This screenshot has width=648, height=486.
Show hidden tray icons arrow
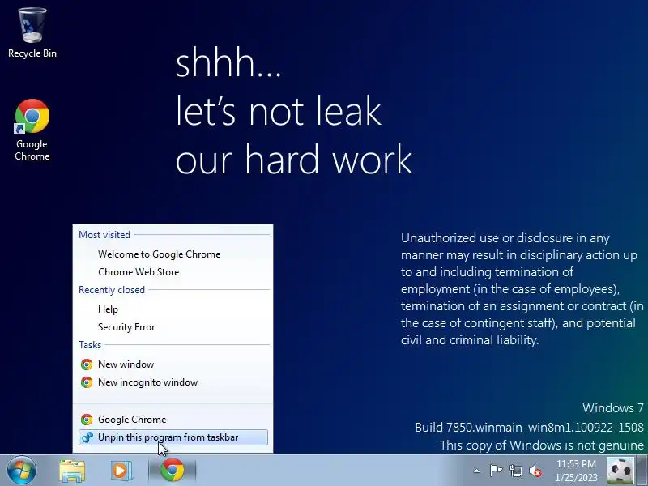[476, 471]
